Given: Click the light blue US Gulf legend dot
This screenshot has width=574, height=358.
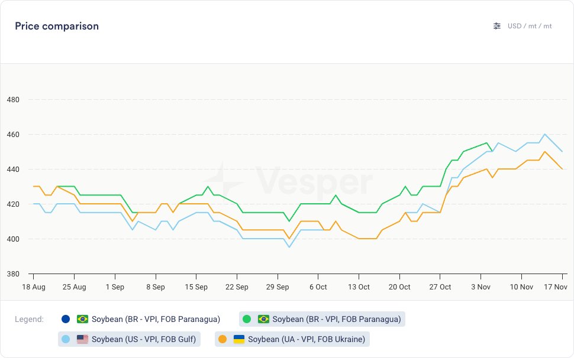Looking at the screenshot, I should pyautogui.click(x=66, y=339).
